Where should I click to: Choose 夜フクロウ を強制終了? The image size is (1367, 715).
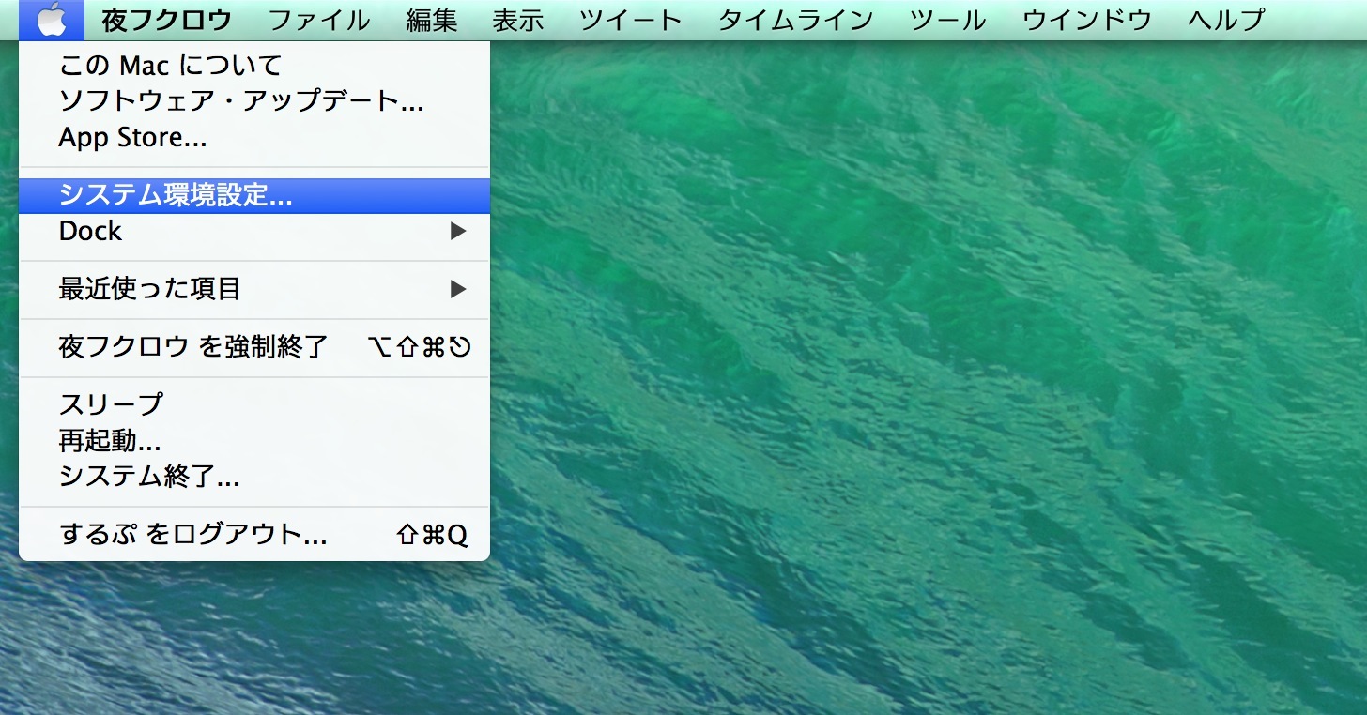(254, 347)
